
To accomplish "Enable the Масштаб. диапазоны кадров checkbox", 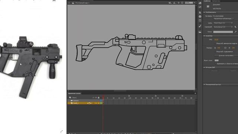I will point(215,44).
